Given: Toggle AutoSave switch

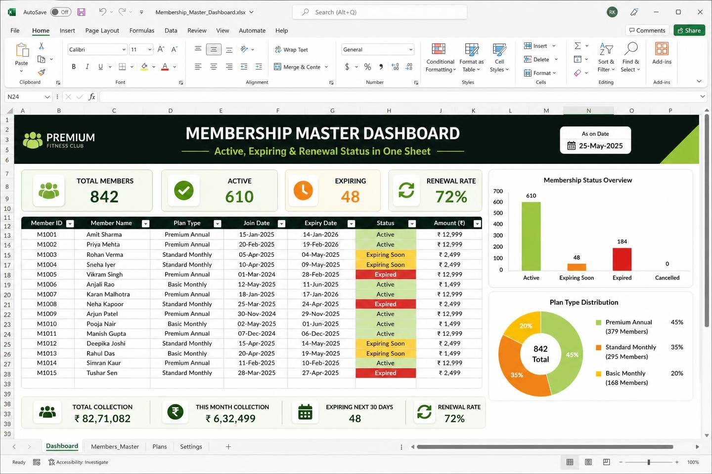Looking at the screenshot, I should [x=61, y=12].
